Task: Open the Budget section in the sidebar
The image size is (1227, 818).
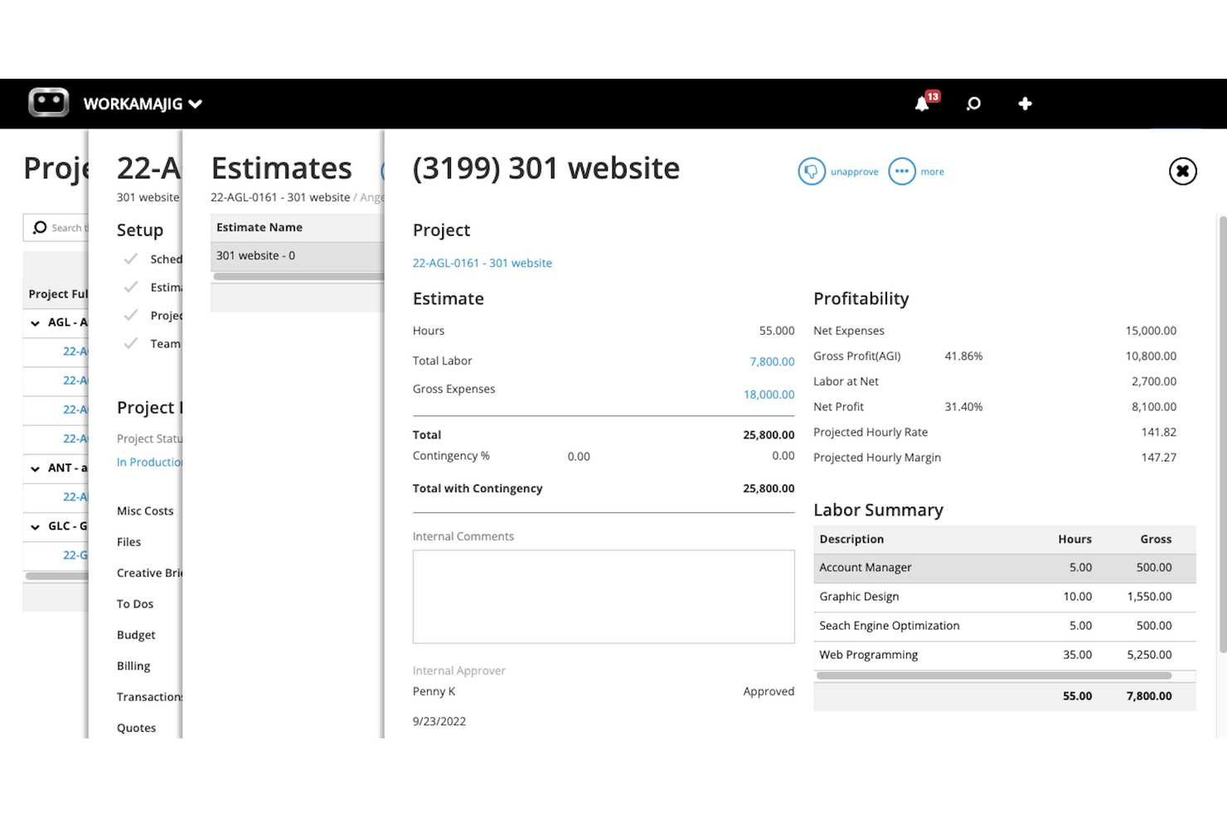Action: coord(135,635)
